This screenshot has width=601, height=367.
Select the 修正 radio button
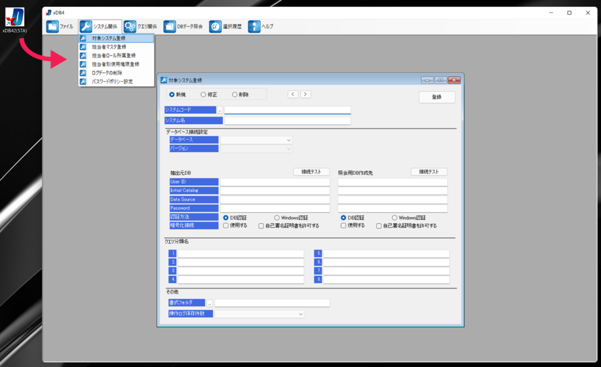(x=203, y=94)
